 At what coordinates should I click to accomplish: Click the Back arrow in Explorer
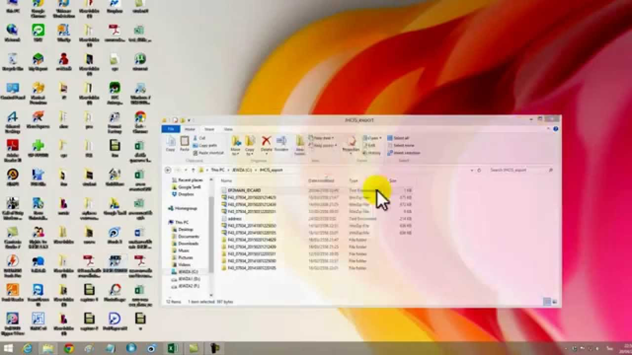click(x=168, y=170)
